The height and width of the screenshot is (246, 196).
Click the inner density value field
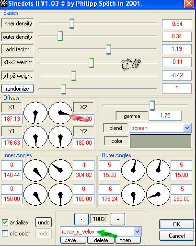tap(177, 24)
